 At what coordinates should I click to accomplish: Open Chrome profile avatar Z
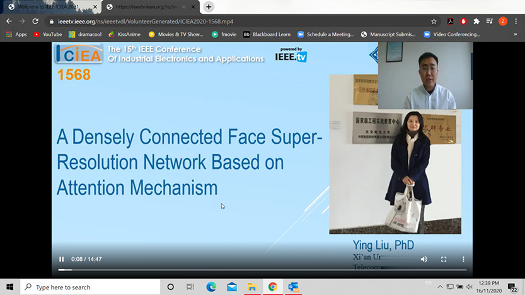(502, 21)
